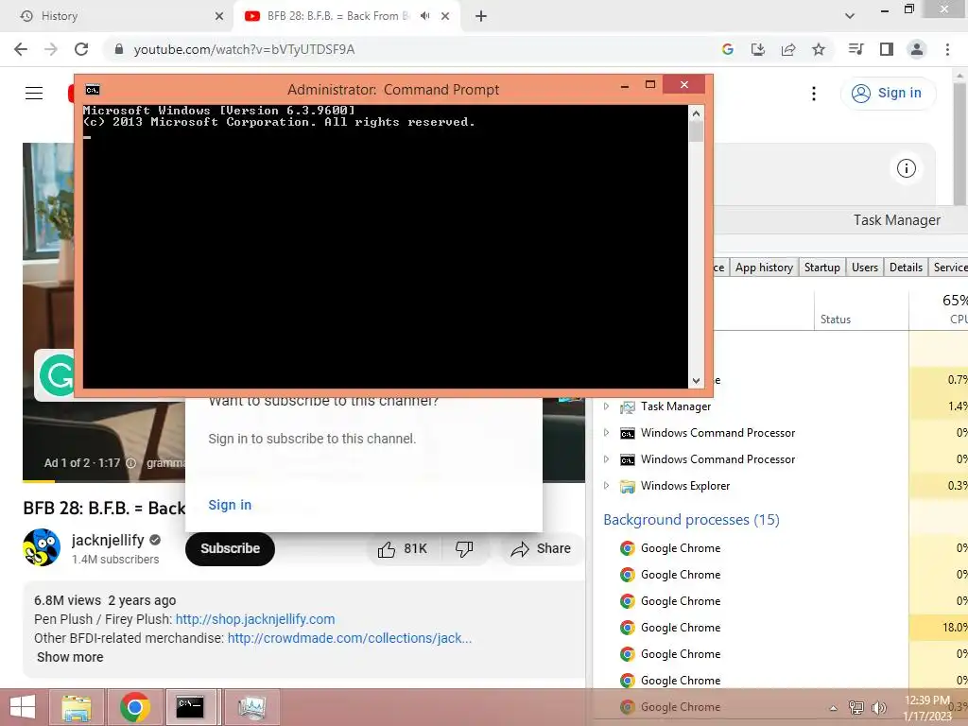Click the info circle icon near video
Screen dimensions: 968x726
pos(907,168)
